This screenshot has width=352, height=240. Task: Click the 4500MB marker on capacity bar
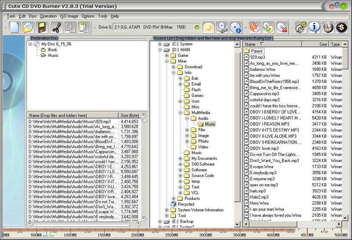point(307,235)
